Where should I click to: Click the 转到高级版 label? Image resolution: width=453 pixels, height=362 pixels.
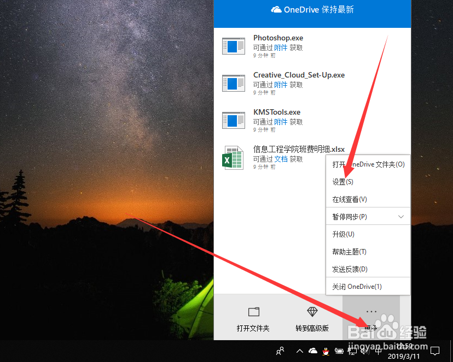pyautogui.click(x=312, y=328)
